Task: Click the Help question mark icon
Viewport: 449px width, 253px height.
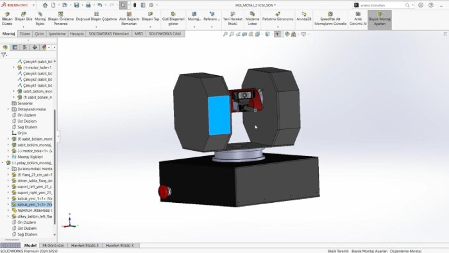Action: (x=430, y=5)
